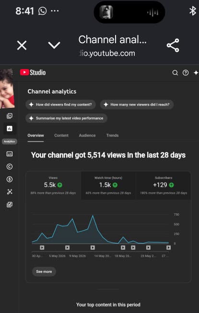Screen dimensions: 199x313
Task: Open the YouTube Studio logo home link
Action: coord(33,72)
